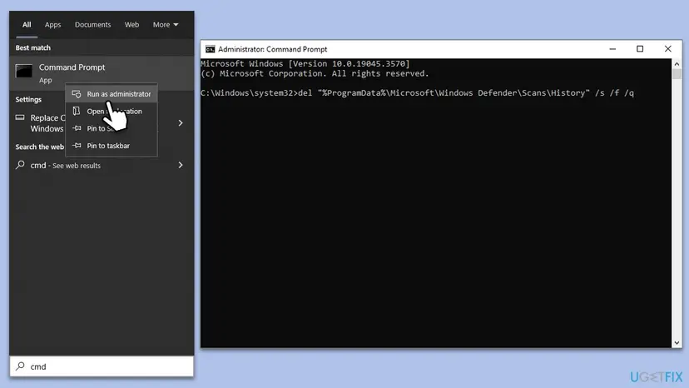The width and height of the screenshot is (689, 388).
Task: Switch to the All search tab
Action: tap(27, 25)
